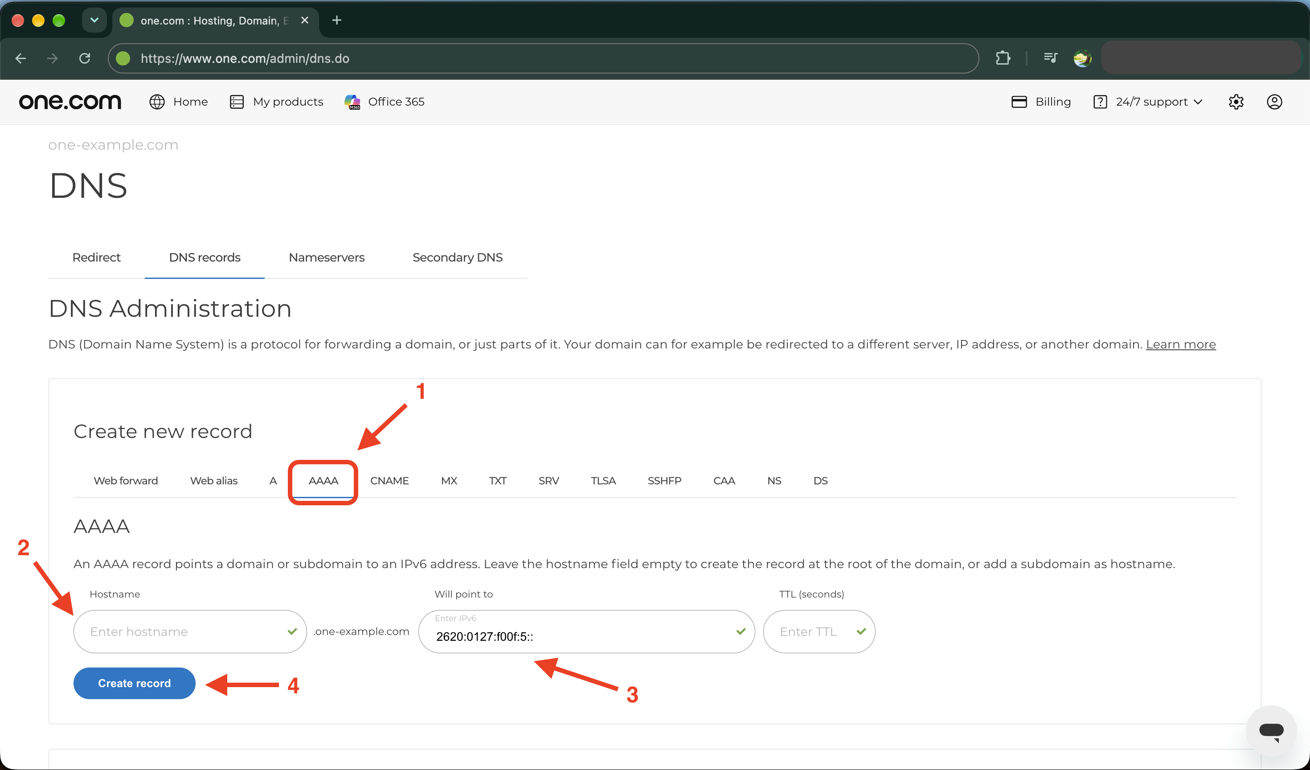Click the browser back arrow
The height and width of the screenshot is (770, 1310).
21,58
